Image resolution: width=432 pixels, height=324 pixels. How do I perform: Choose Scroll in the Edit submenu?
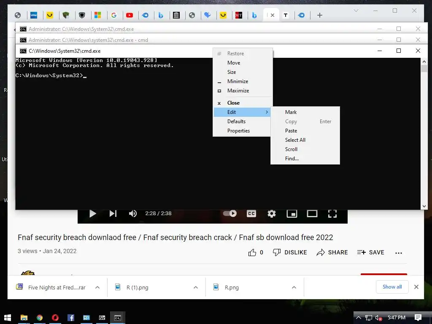tap(305, 149)
